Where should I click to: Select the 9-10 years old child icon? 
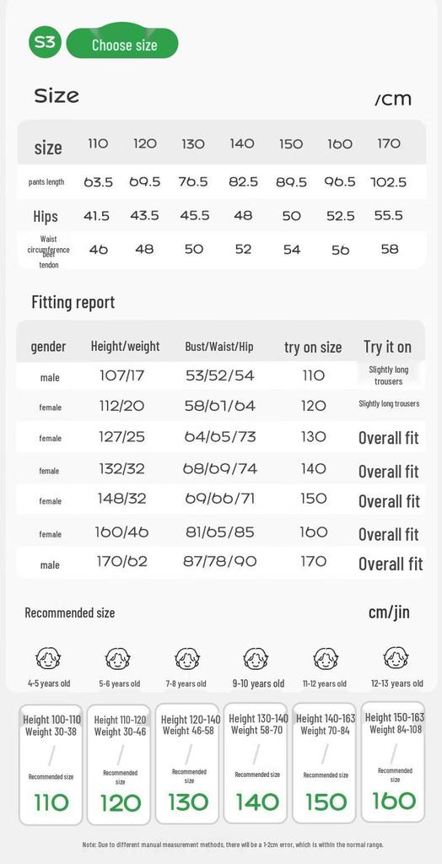click(x=256, y=658)
